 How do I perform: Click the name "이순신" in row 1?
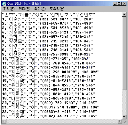point(15,19)
